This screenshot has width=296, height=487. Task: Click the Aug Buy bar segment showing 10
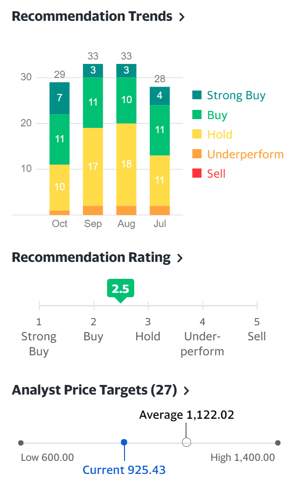[x=126, y=100]
